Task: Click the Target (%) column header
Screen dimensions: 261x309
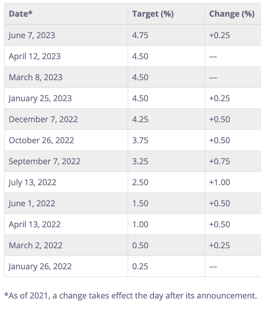Action: pos(166,14)
